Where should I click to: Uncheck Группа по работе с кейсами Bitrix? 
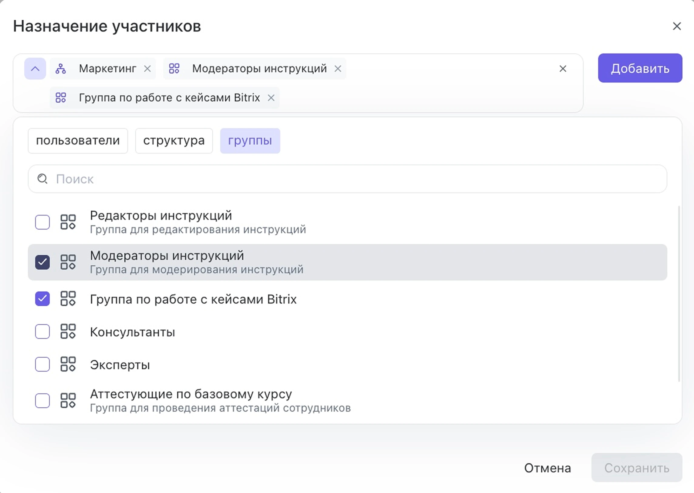click(x=42, y=299)
